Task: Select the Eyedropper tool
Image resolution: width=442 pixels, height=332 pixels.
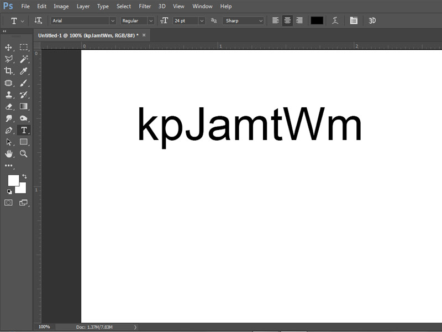Action: click(24, 71)
